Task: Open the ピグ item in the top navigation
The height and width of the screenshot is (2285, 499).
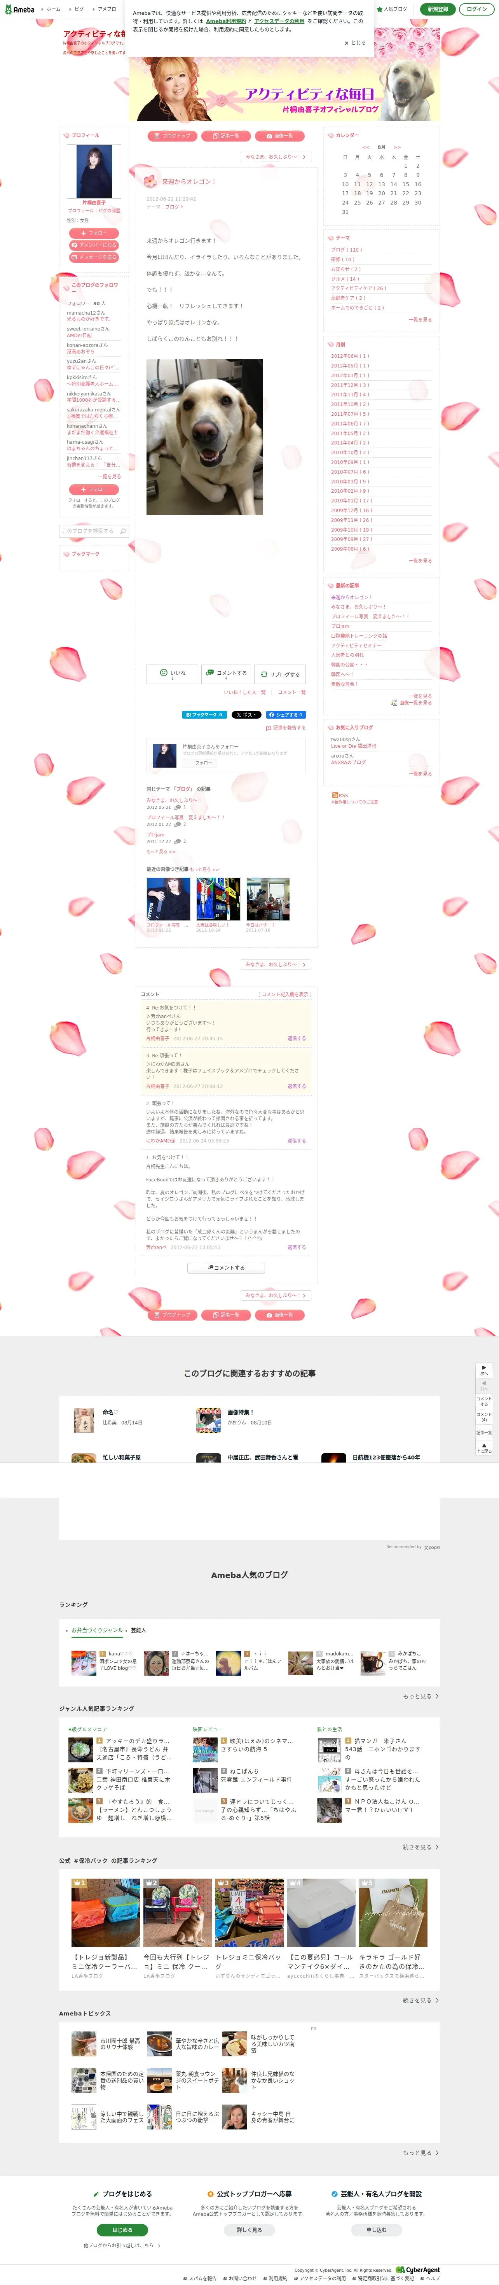Action: click(x=79, y=9)
